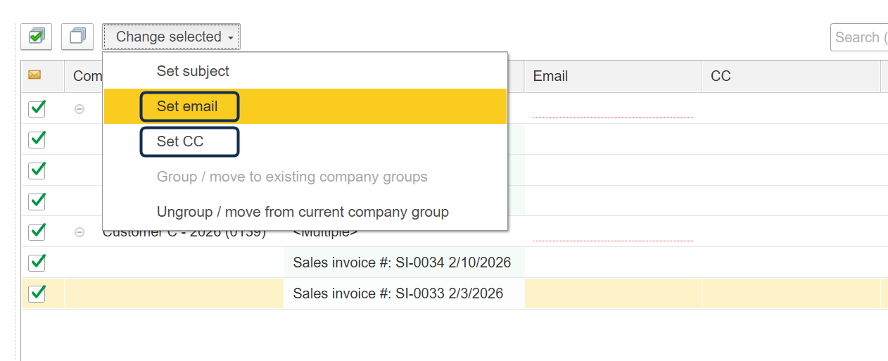Collapse the Customer C company group
The image size is (888, 361).
coord(80,232)
